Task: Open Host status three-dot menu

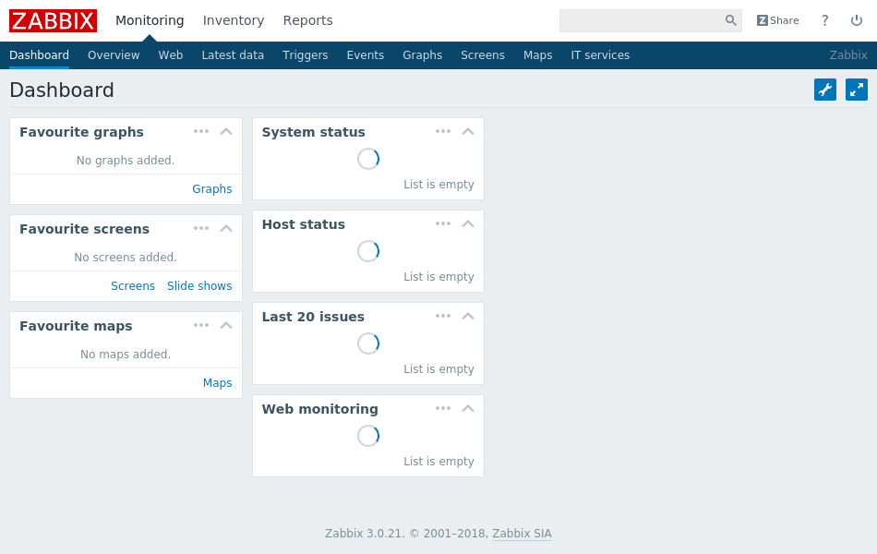Action: click(443, 223)
